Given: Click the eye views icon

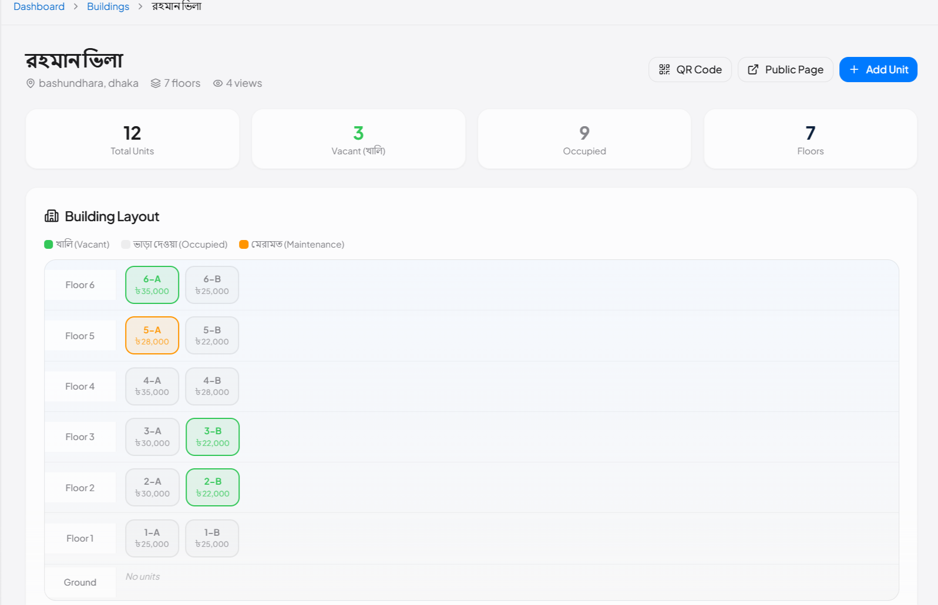Looking at the screenshot, I should pos(218,83).
